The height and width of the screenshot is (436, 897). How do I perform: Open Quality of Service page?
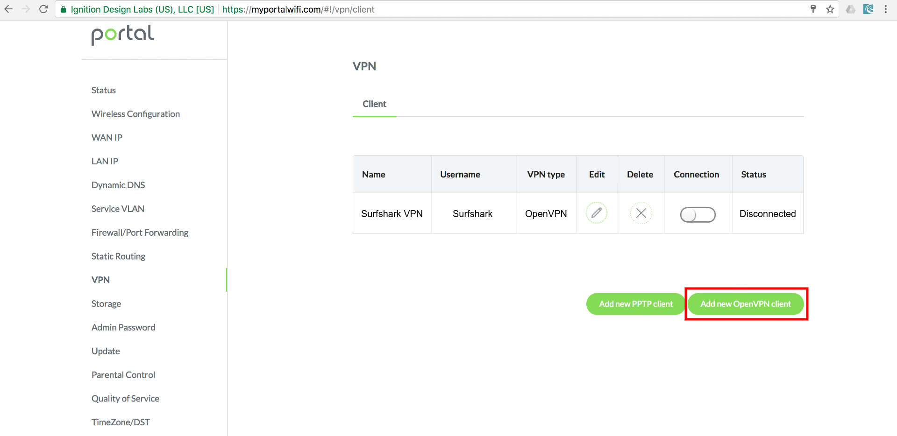tap(125, 399)
